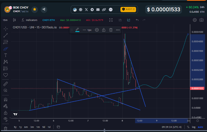Click the BOK CHOY token logo
The height and width of the screenshot is (132, 207).
[x=7, y=9]
